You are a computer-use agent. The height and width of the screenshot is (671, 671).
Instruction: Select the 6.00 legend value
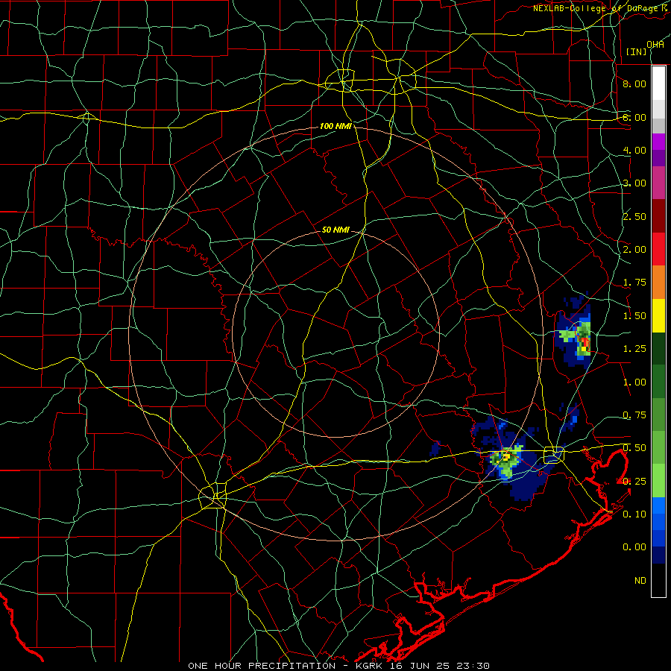[634, 117]
